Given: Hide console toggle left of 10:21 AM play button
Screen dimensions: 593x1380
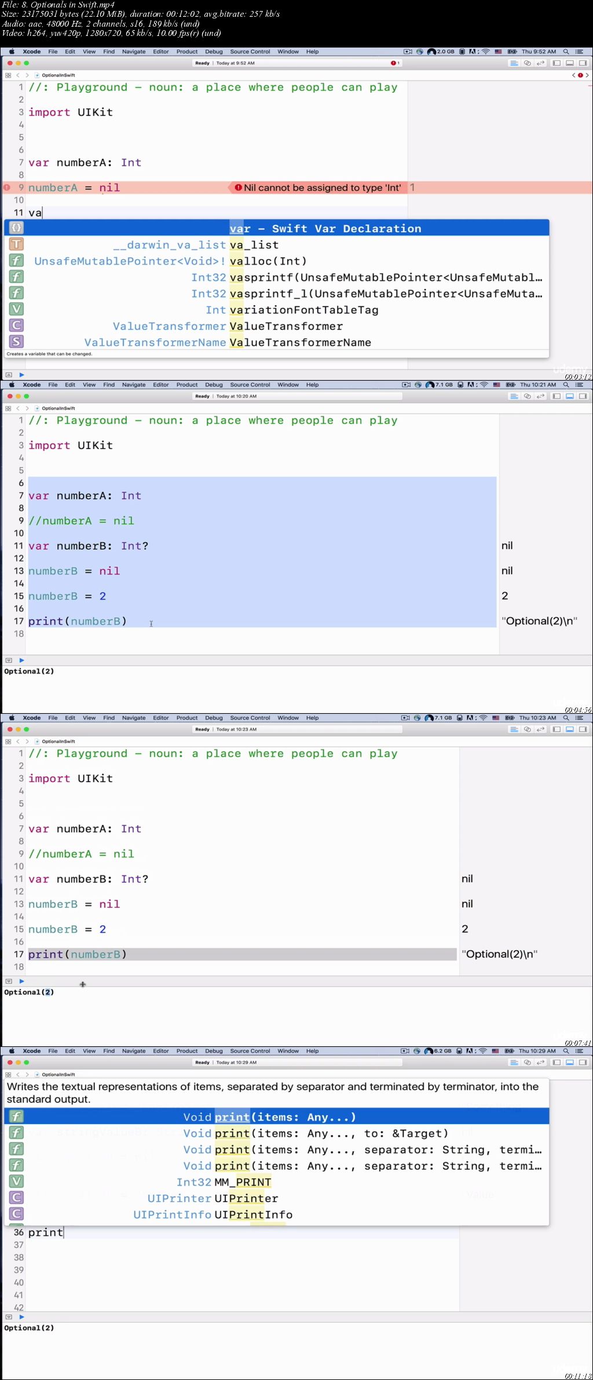Looking at the screenshot, I should (x=9, y=660).
